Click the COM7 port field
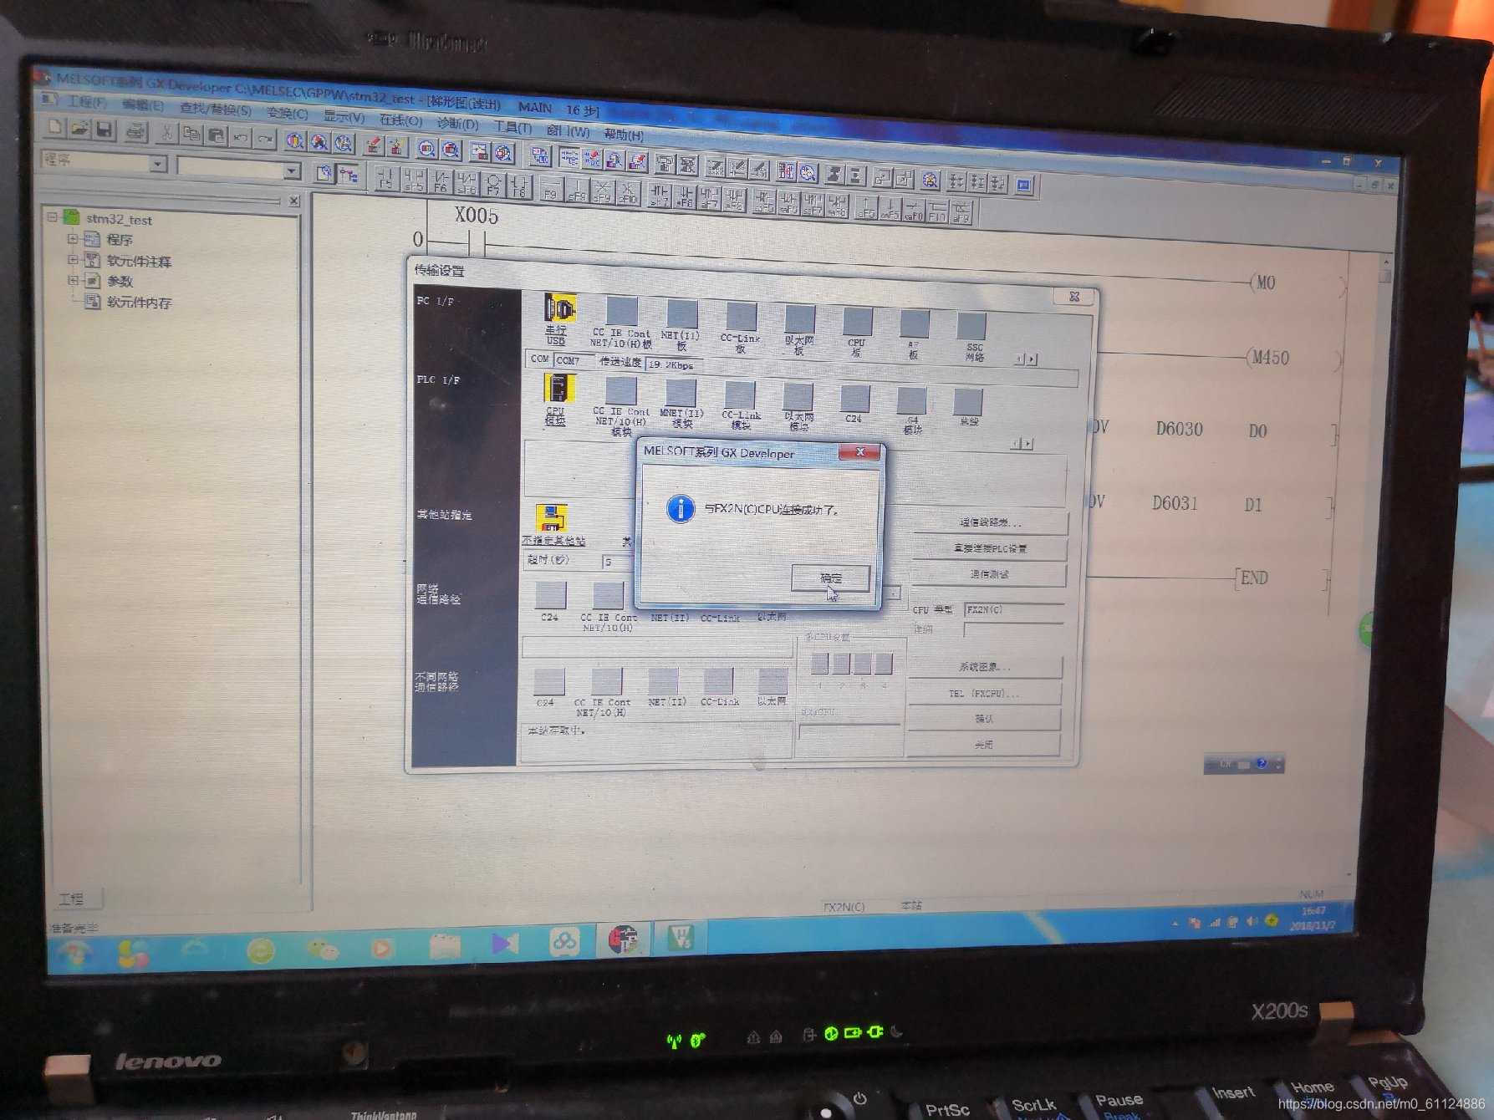 574,360
